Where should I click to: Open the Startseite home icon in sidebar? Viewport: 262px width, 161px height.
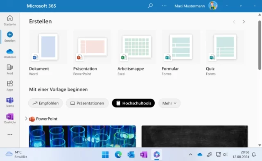[10, 18]
